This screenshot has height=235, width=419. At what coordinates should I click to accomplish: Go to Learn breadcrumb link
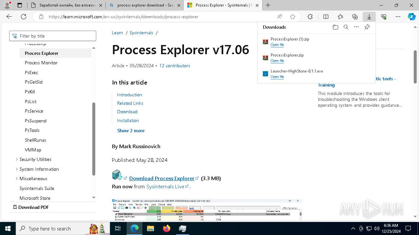point(118,33)
